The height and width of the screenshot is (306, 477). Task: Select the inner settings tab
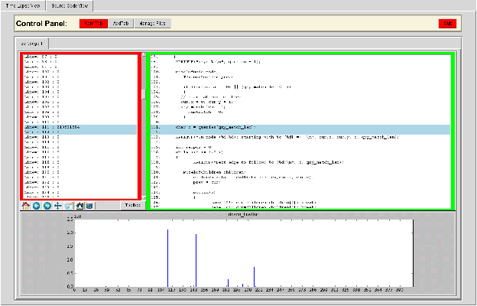[x=33, y=44]
